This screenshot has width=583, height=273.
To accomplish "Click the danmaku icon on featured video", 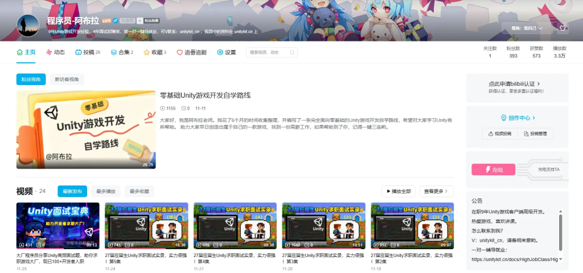I will (x=183, y=108).
